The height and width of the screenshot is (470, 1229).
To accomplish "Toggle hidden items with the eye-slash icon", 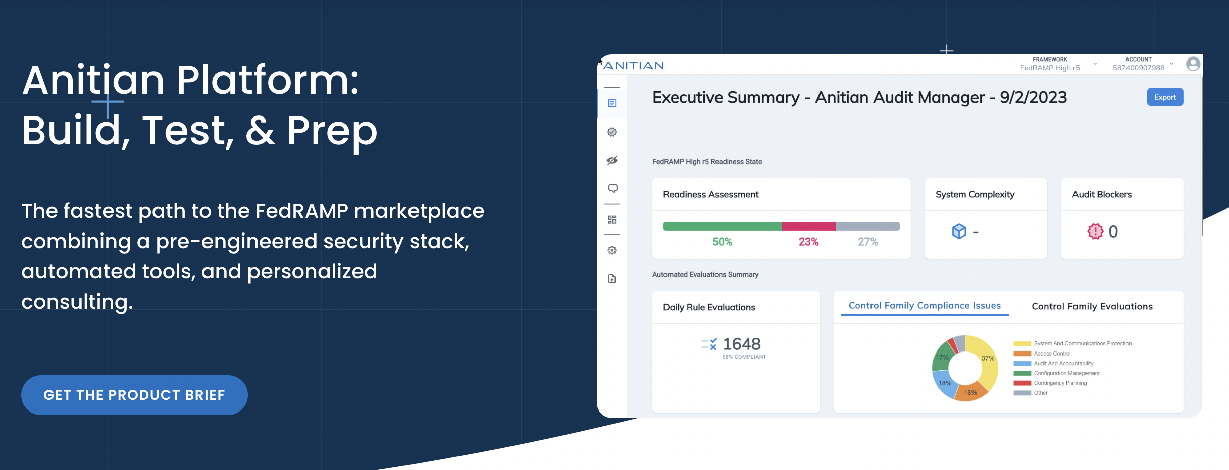I will coord(612,161).
